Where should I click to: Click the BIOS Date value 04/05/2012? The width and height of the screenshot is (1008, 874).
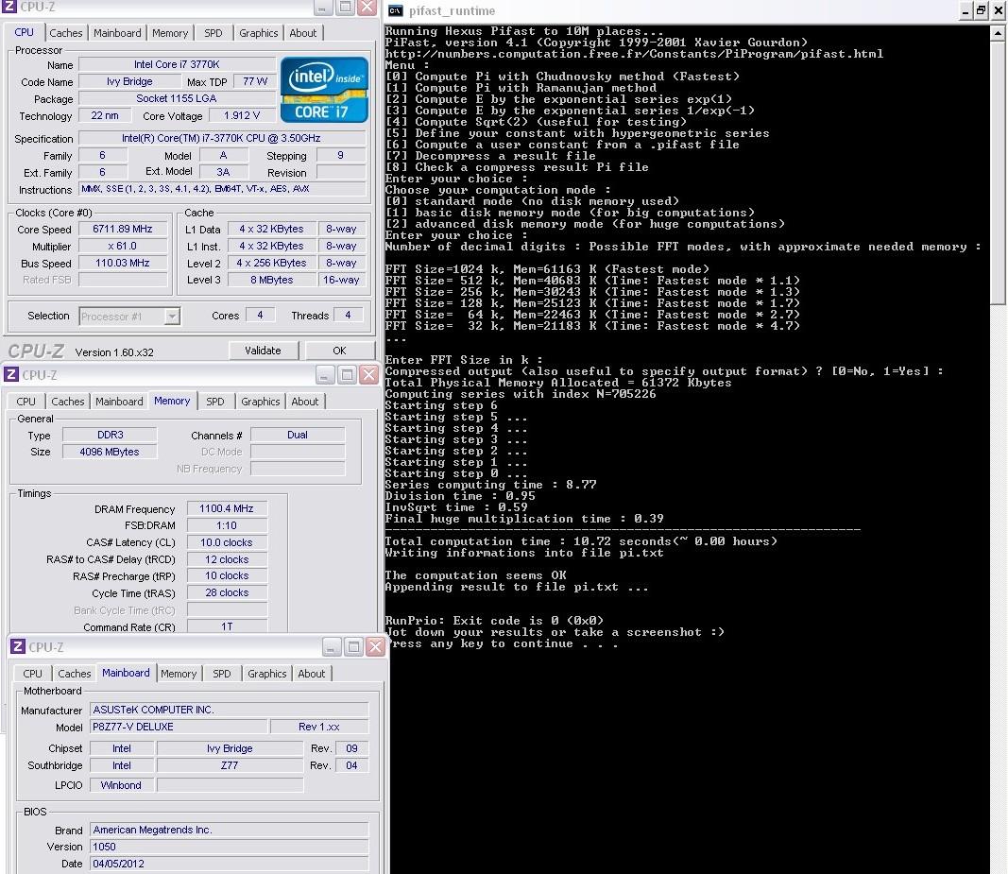coord(229,864)
